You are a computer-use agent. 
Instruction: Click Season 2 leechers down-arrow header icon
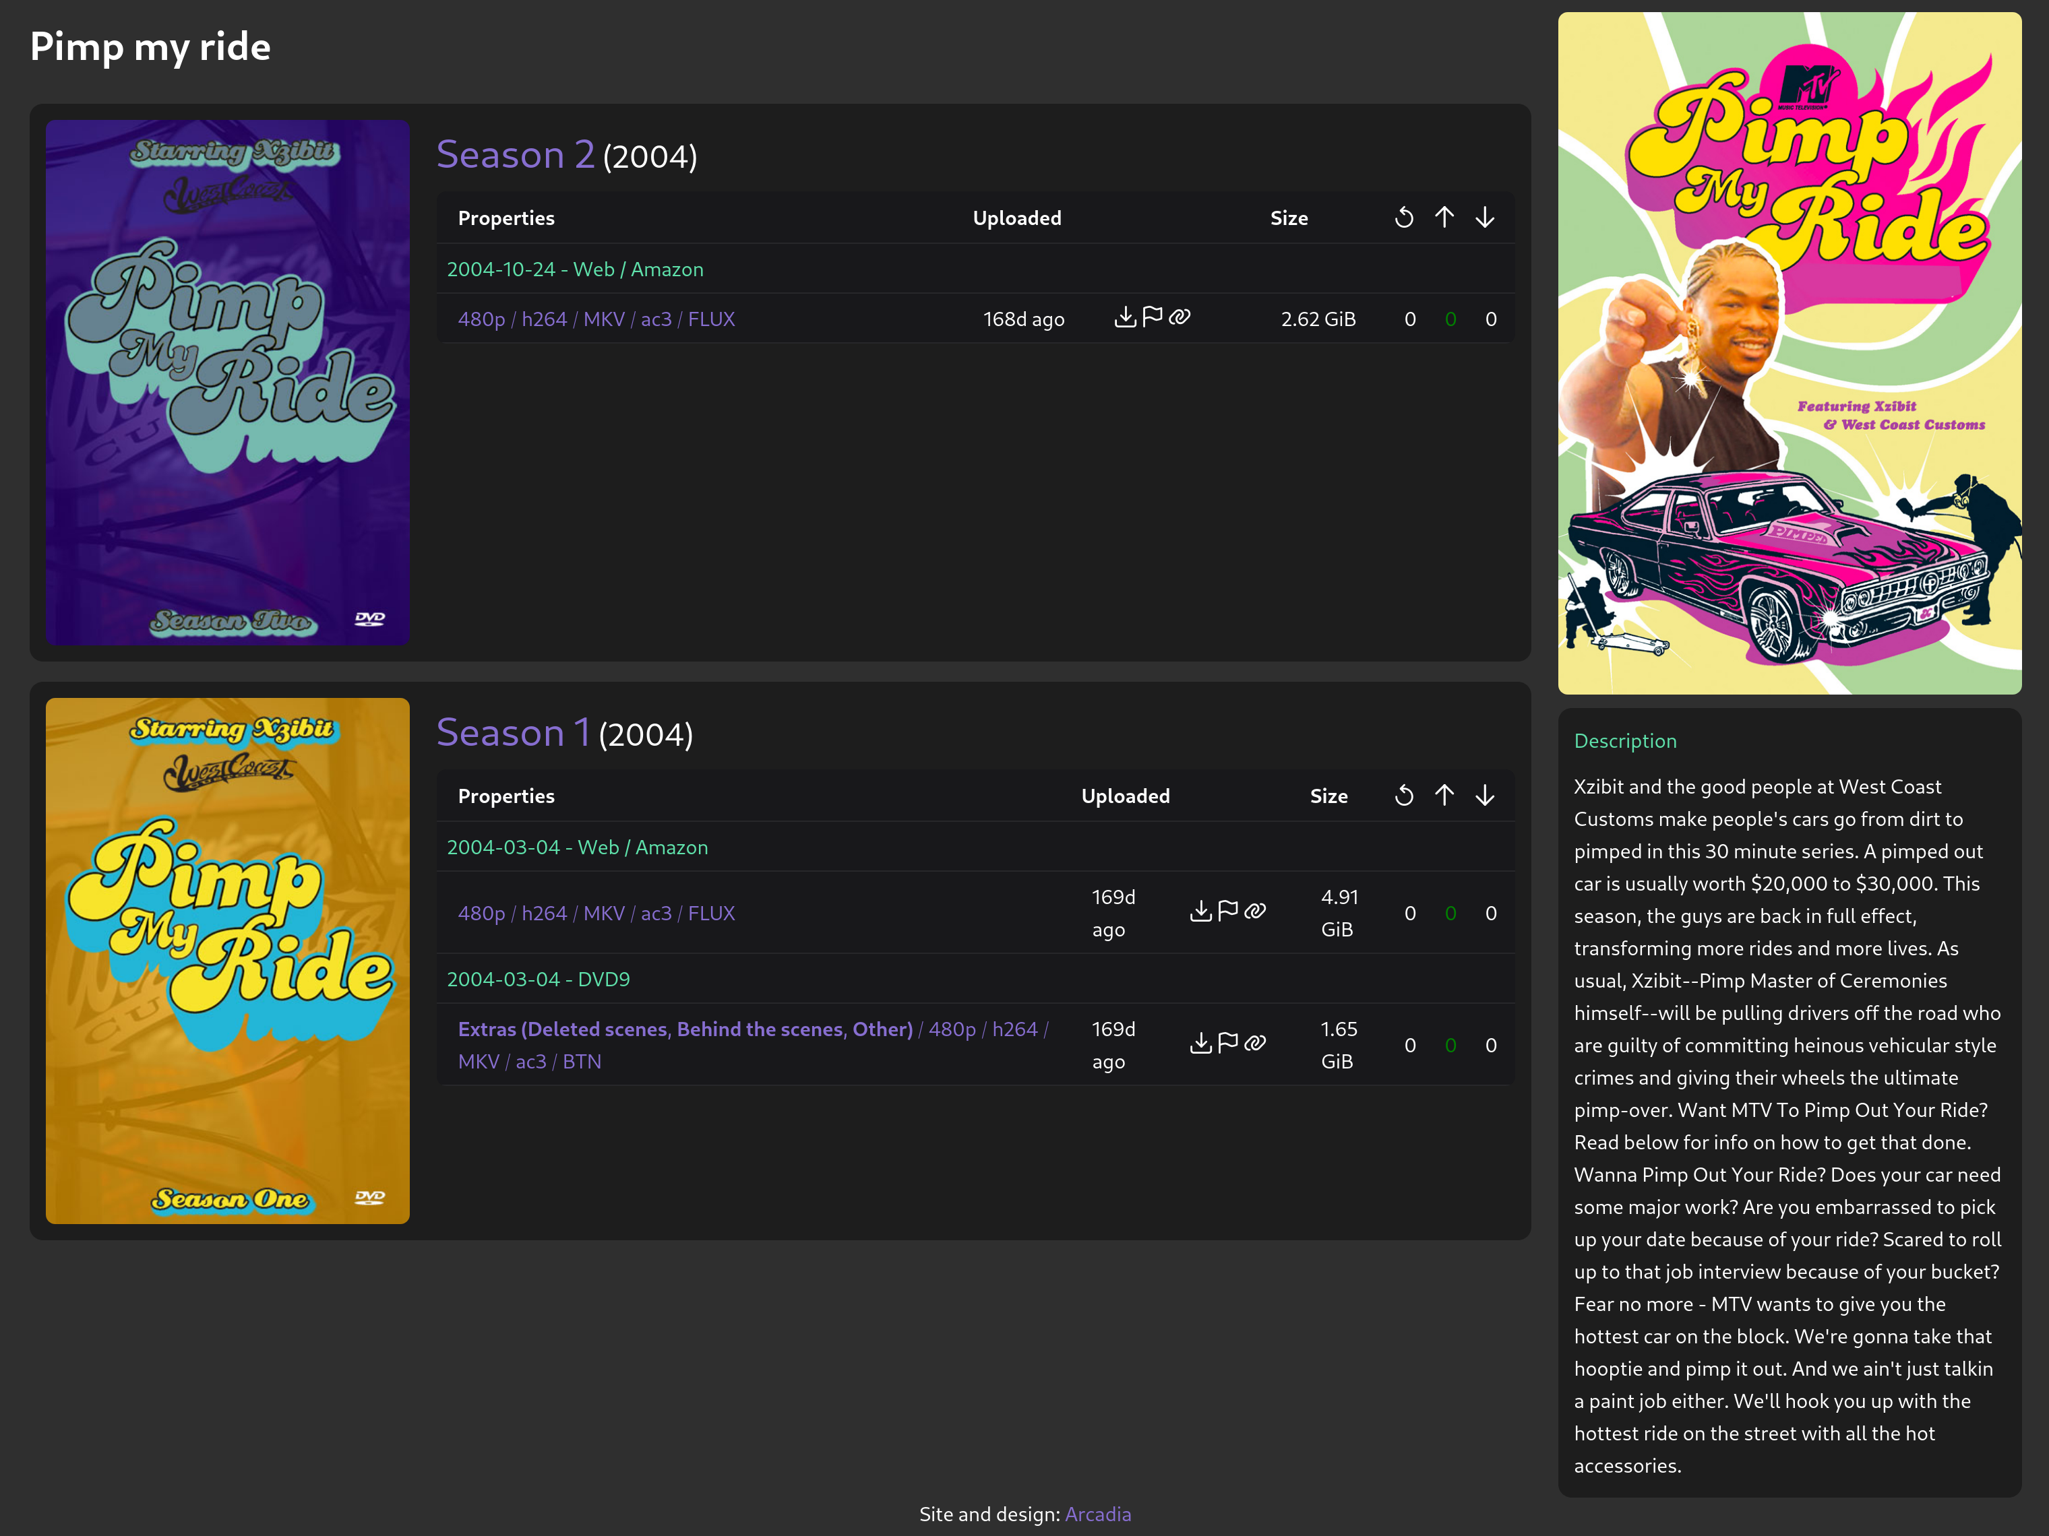tap(1485, 218)
